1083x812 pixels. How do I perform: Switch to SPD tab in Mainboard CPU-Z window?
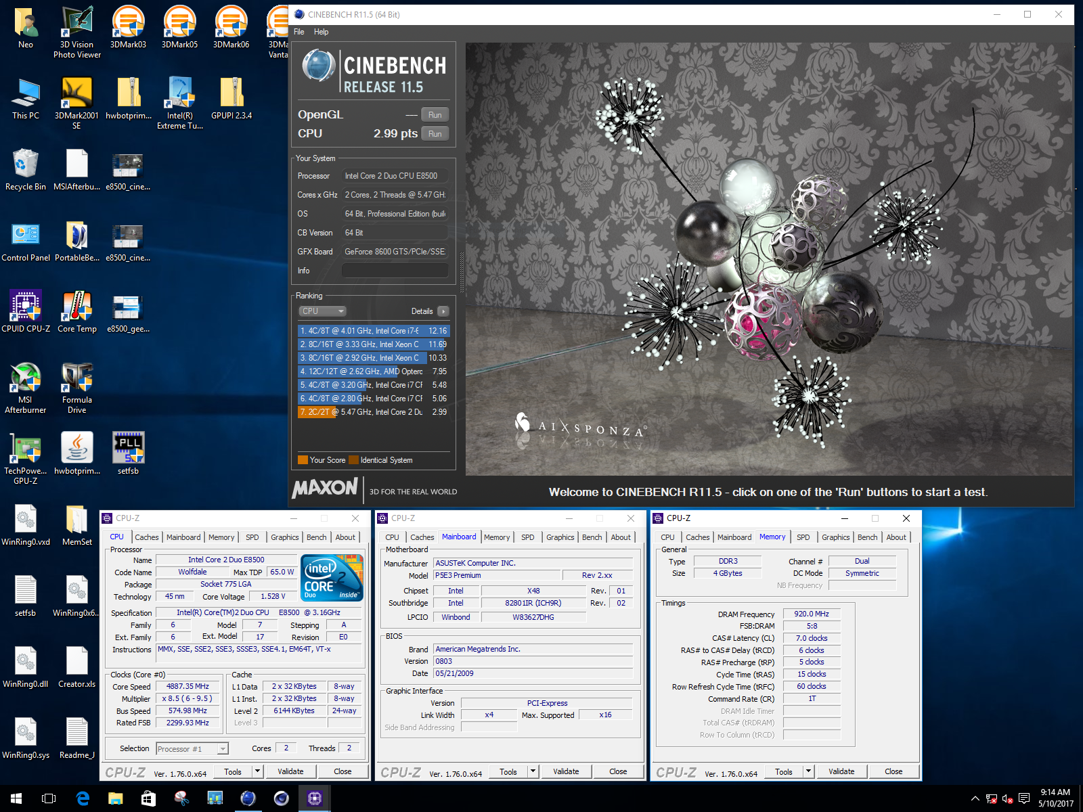click(x=528, y=537)
